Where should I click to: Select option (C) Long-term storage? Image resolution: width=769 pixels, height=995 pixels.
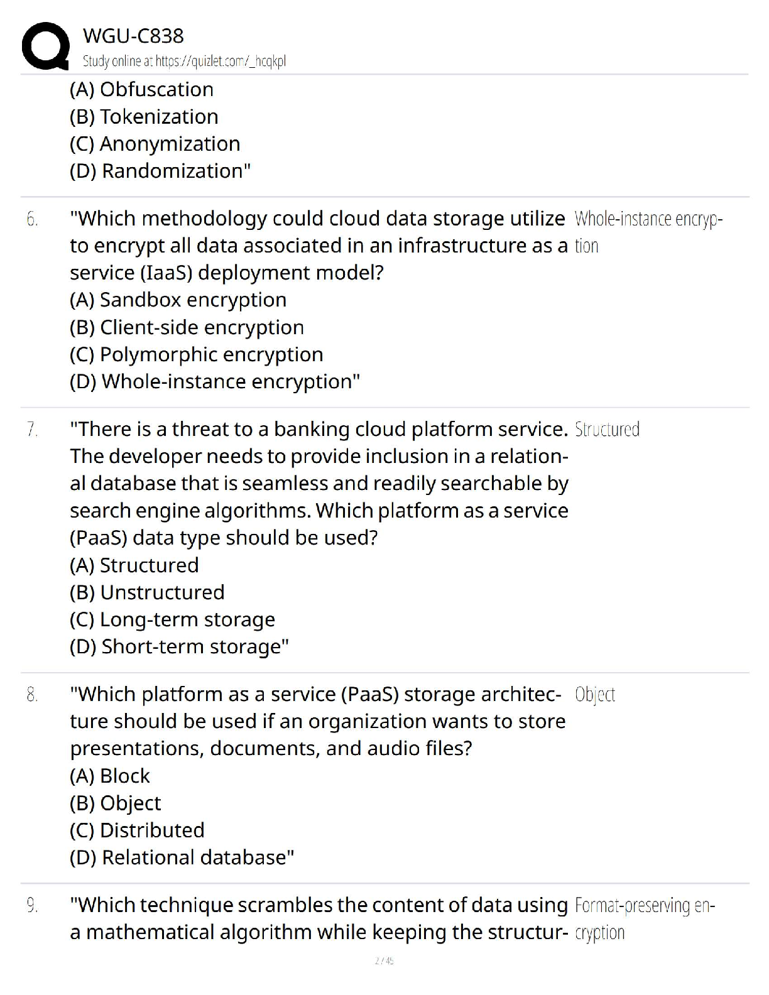point(172,620)
